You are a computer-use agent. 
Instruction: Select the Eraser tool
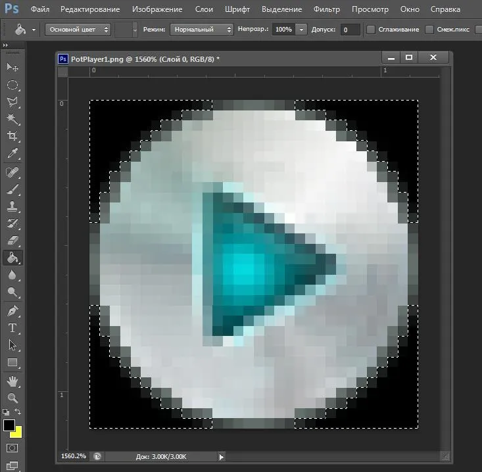point(12,241)
